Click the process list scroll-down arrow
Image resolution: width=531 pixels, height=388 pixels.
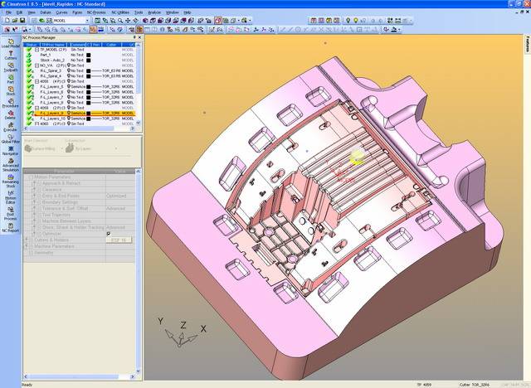tap(138, 124)
